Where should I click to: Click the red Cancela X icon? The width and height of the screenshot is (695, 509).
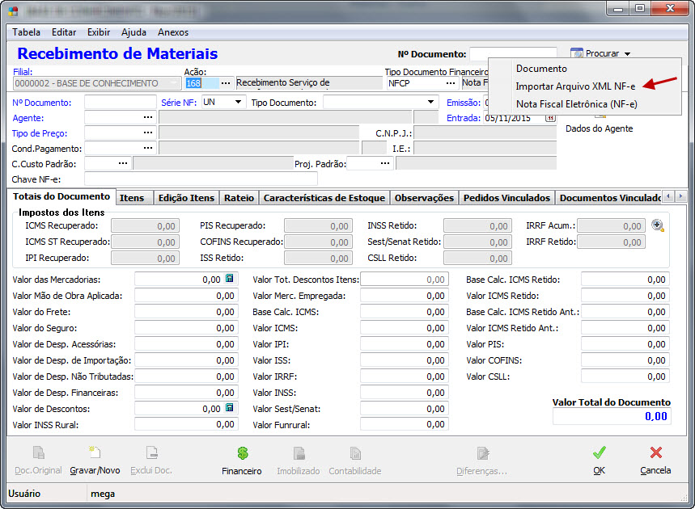click(x=655, y=454)
